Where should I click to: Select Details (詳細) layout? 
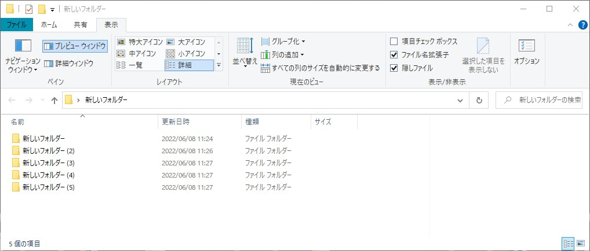(x=189, y=65)
